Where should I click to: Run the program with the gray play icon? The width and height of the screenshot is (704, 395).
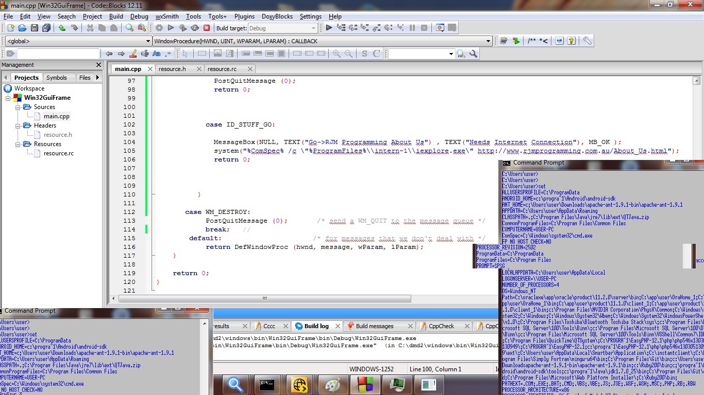pos(171,28)
